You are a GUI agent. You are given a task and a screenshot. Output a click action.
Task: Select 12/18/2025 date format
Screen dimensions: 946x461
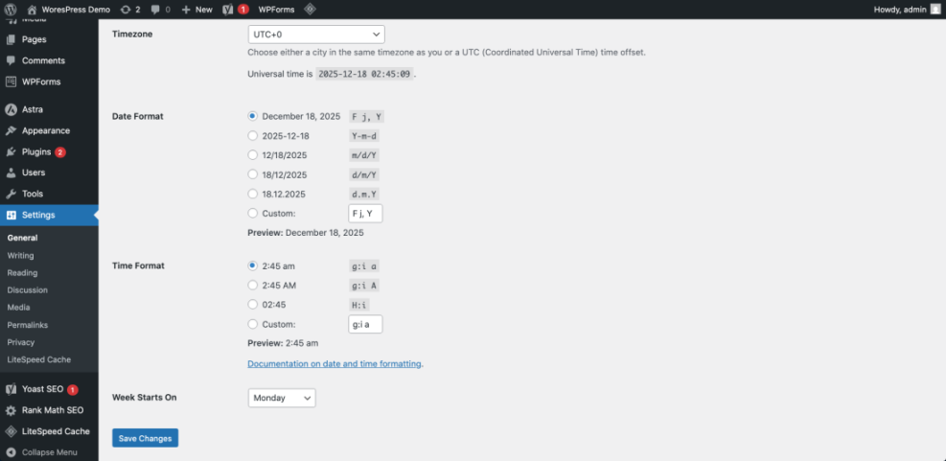[253, 155]
